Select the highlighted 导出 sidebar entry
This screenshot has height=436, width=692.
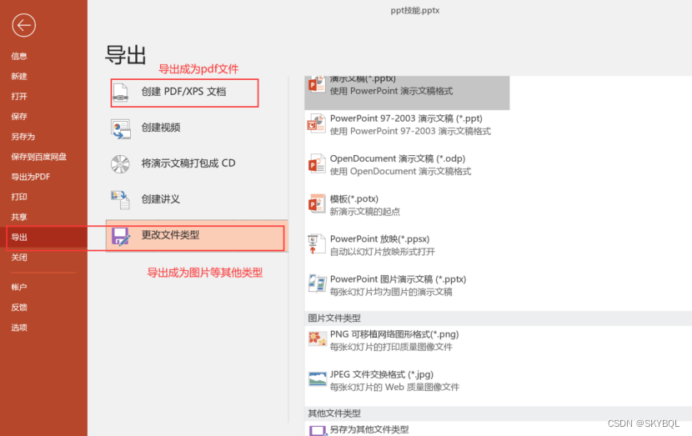[x=43, y=237]
